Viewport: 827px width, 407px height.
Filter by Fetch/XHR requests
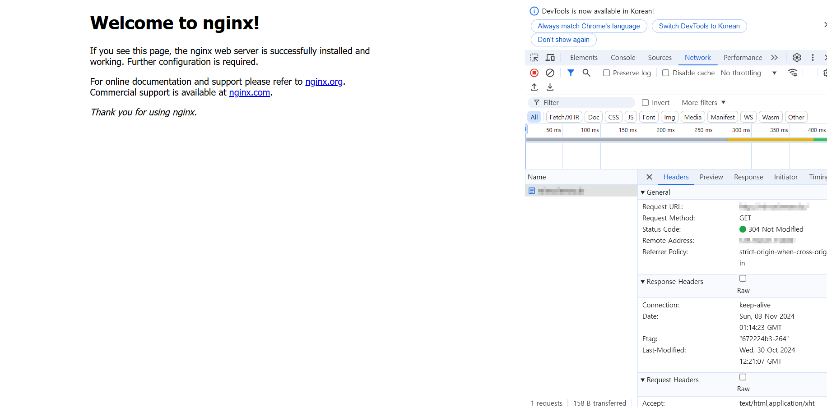coord(564,117)
